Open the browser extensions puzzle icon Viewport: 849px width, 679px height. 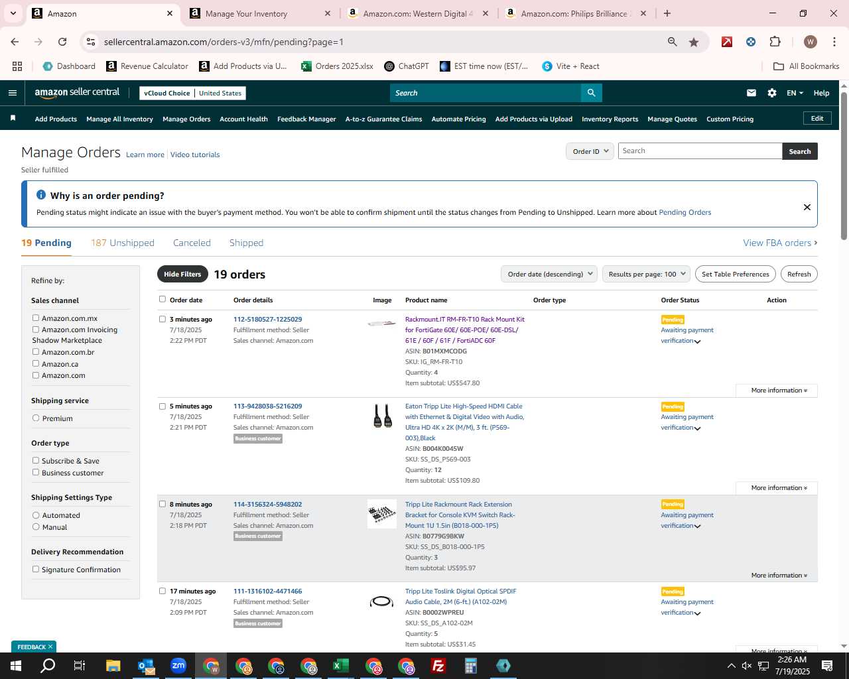point(775,42)
